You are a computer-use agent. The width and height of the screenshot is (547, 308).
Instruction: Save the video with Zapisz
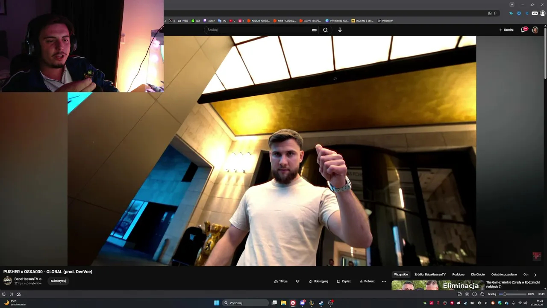(x=344, y=281)
